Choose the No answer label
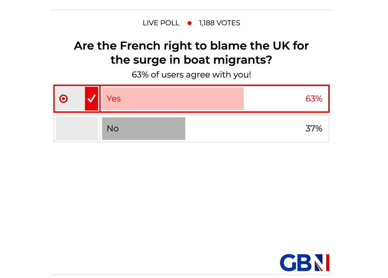 (x=113, y=129)
